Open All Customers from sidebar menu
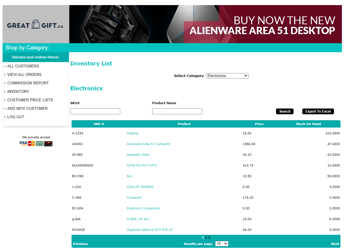Viewport: 345px width, 252px height. (x=23, y=66)
